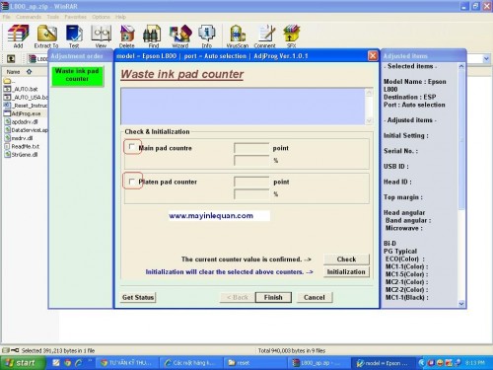This screenshot has height=370, width=493.
Task: Click the up one level folder icon
Action: (11, 59)
